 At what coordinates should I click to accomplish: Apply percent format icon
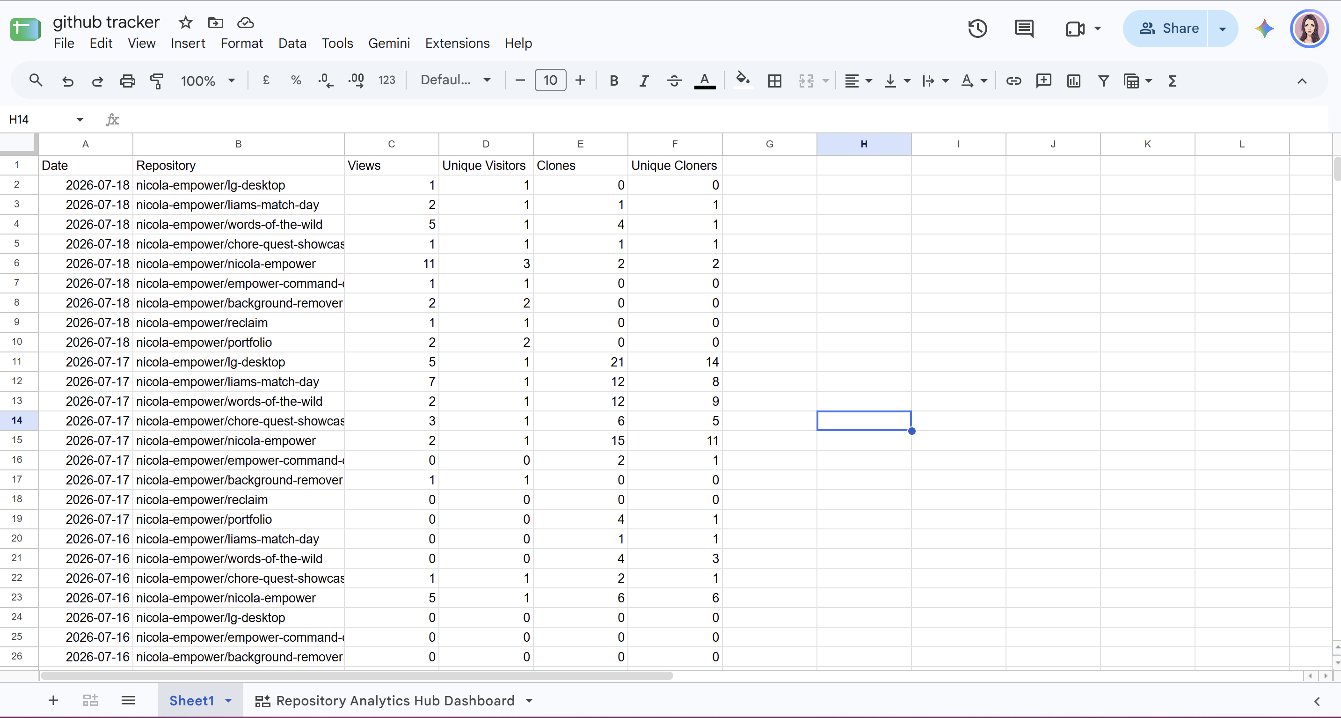[296, 80]
